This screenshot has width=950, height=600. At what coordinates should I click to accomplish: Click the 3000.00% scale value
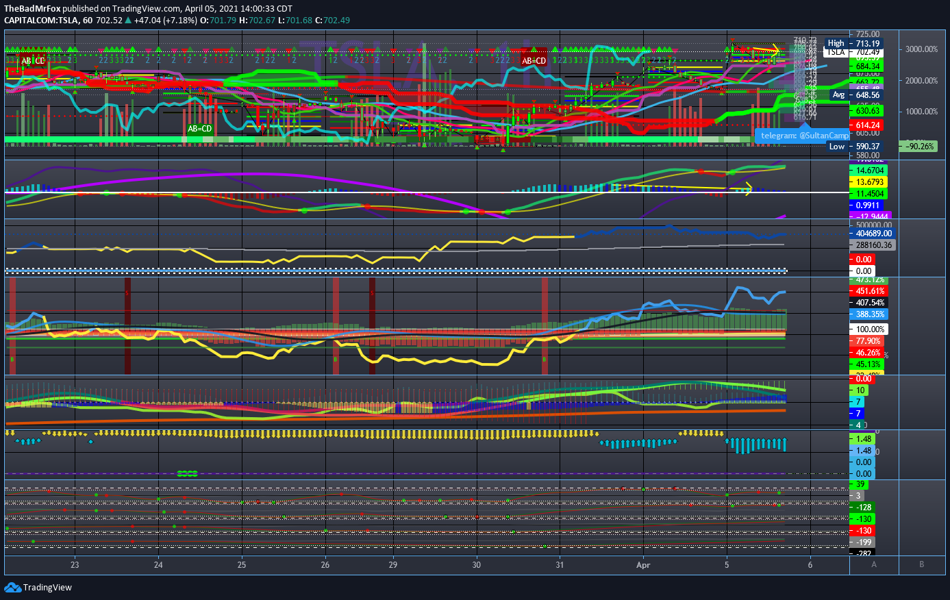pos(922,49)
